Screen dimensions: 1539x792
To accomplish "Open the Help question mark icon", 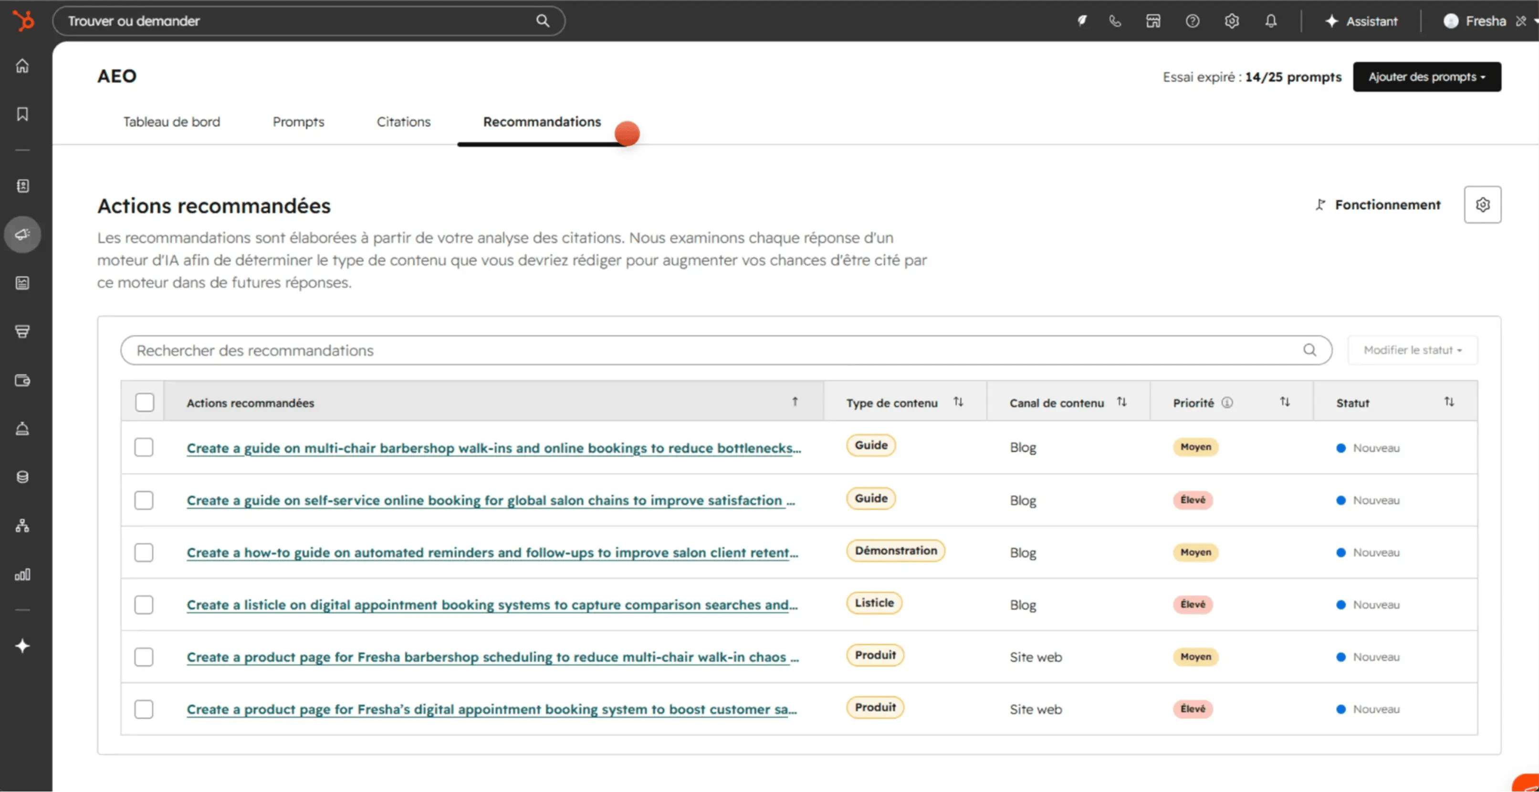I will pos(1193,21).
